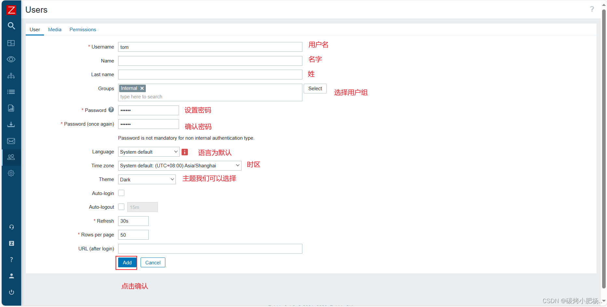Click the URL after login field
Image resolution: width=607 pixels, height=307 pixels.
tap(210, 249)
